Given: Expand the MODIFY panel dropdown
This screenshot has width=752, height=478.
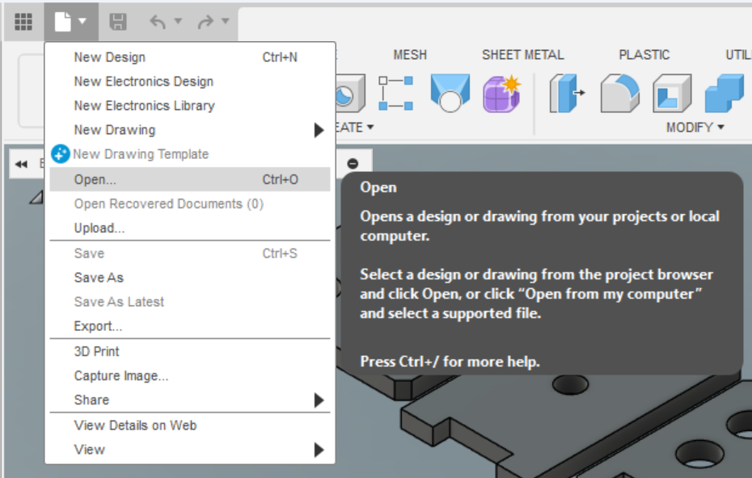Looking at the screenshot, I should pos(695,128).
